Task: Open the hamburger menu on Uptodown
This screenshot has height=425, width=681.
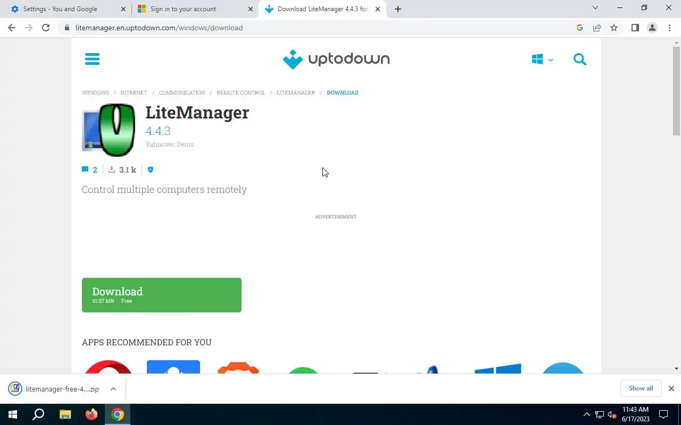Action: point(92,59)
